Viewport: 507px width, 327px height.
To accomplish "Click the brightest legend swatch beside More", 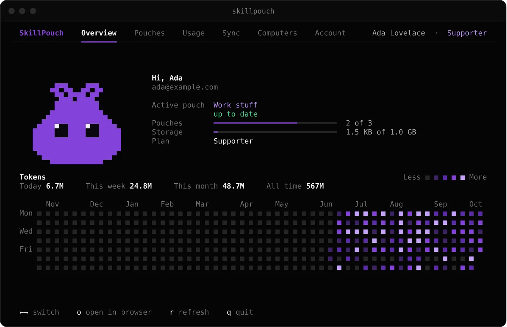I will [463, 178].
